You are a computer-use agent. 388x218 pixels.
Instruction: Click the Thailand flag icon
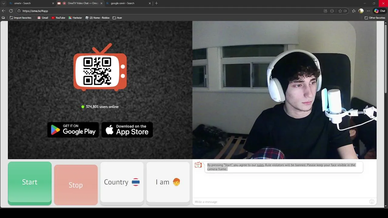point(135,182)
